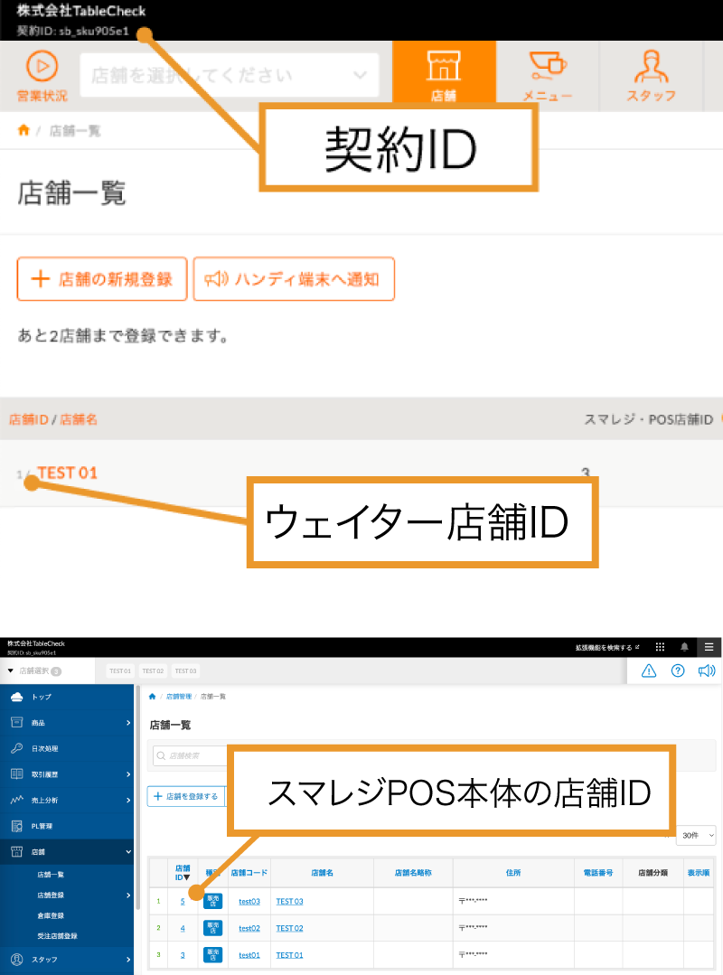Click the test03 store code link
Screen dimensions: 723x975
[249, 902]
